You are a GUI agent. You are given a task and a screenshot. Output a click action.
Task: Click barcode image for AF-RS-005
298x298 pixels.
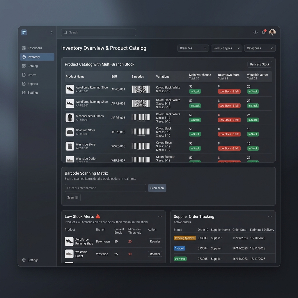(x=141, y=132)
